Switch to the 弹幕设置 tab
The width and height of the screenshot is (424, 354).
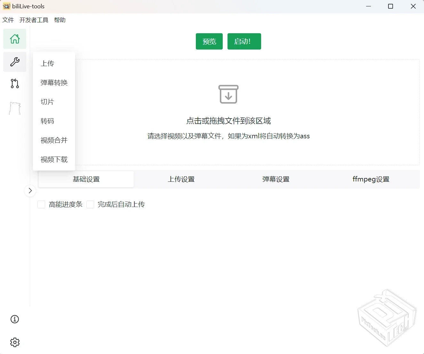tap(276, 179)
